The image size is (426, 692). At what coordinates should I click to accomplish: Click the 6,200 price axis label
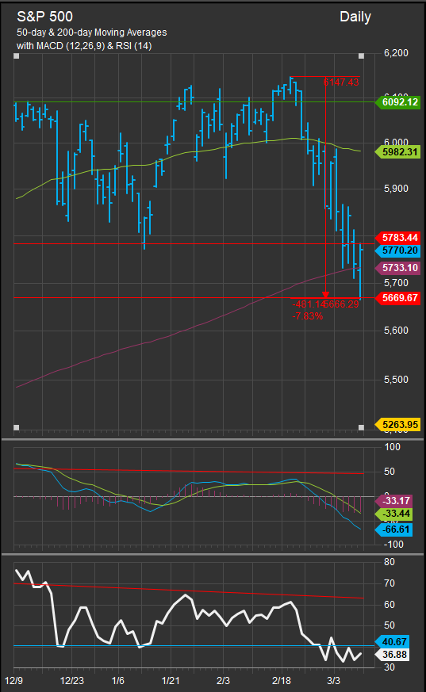(x=396, y=53)
